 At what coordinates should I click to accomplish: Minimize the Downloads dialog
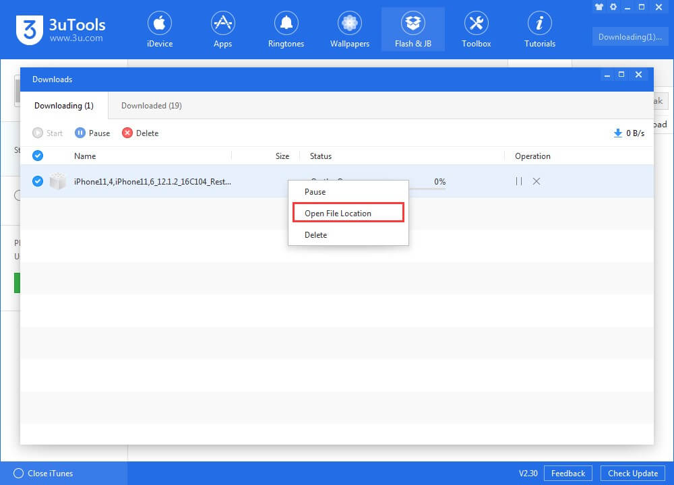click(607, 75)
